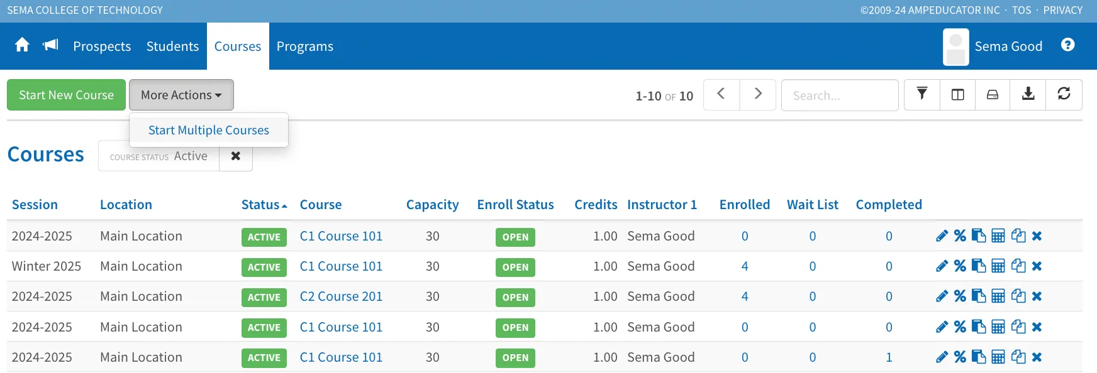The image size is (1097, 373).
Task: Remove the Course Status Active filter
Action: click(x=236, y=156)
